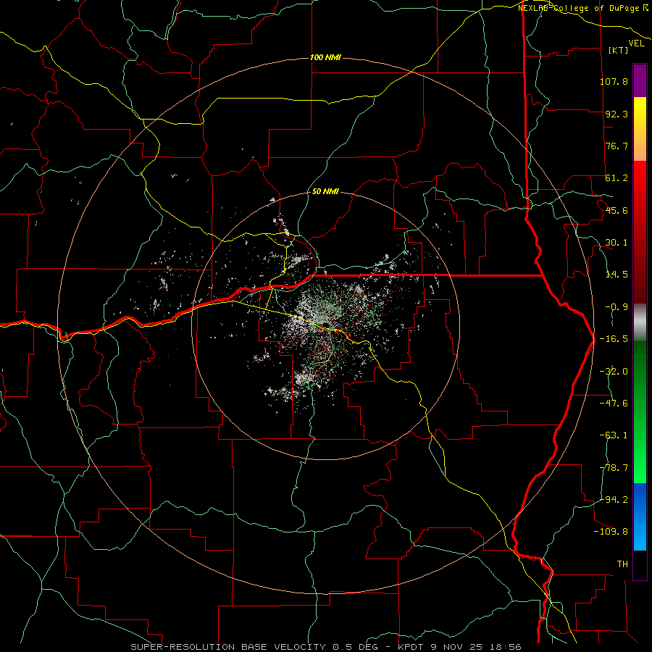Viewport: 652px width, 652px height.
Task: Click the -78.7 velocity scale label
Action: point(614,468)
